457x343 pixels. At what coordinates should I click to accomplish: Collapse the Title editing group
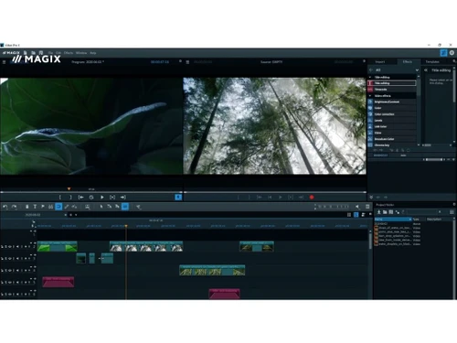pos(370,77)
